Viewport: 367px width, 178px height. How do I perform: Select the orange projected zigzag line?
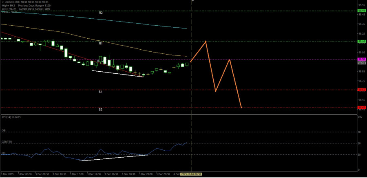pyautogui.click(x=222, y=75)
